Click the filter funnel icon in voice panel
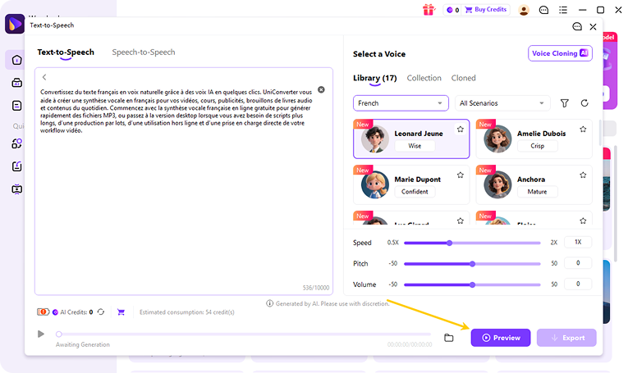This screenshot has width=628, height=373. pos(564,103)
